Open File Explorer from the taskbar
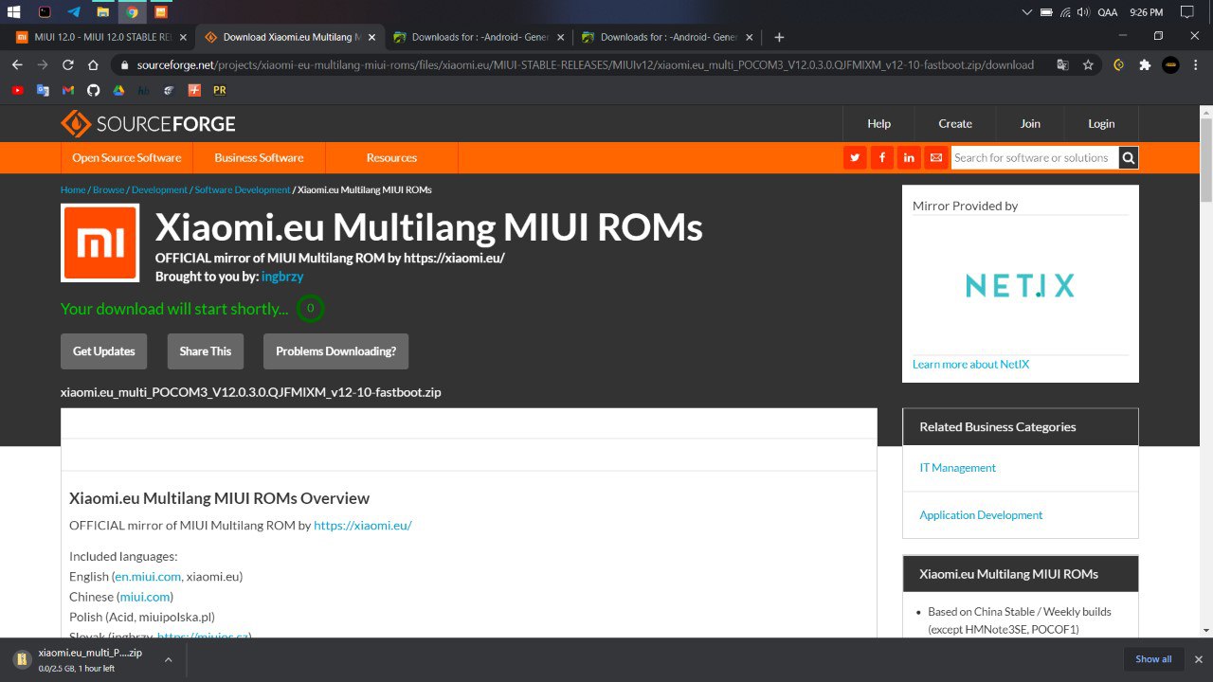 (102, 12)
